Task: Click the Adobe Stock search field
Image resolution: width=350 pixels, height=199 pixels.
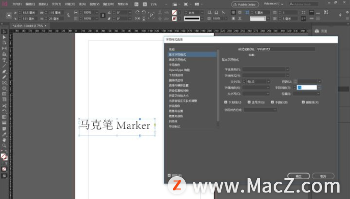Action: pos(304,4)
